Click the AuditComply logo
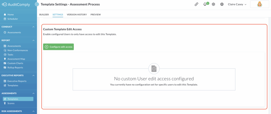 pos(16,5)
